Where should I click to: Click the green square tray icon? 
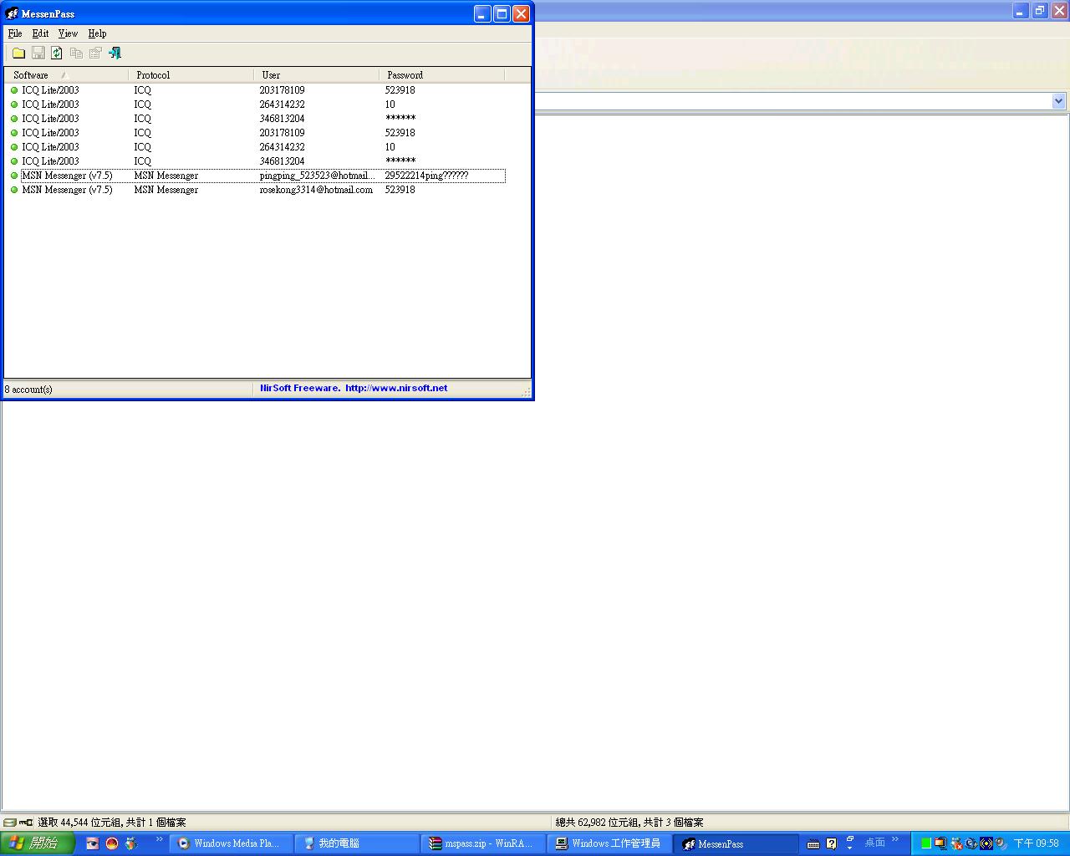pyautogui.click(x=925, y=843)
